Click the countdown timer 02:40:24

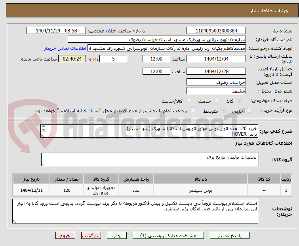pos(72,59)
